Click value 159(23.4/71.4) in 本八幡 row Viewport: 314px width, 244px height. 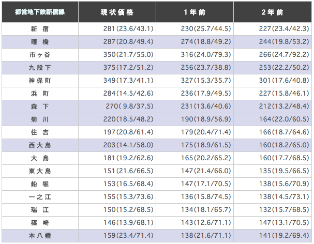(x=128, y=235)
